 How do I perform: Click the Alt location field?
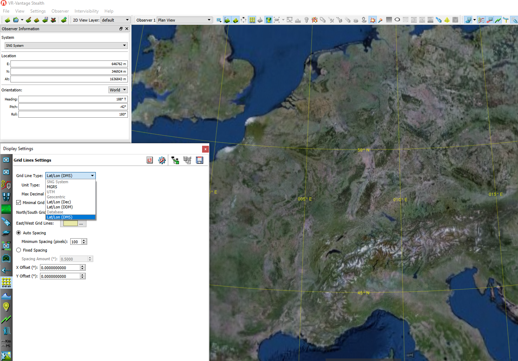pyautogui.click(x=69, y=79)
